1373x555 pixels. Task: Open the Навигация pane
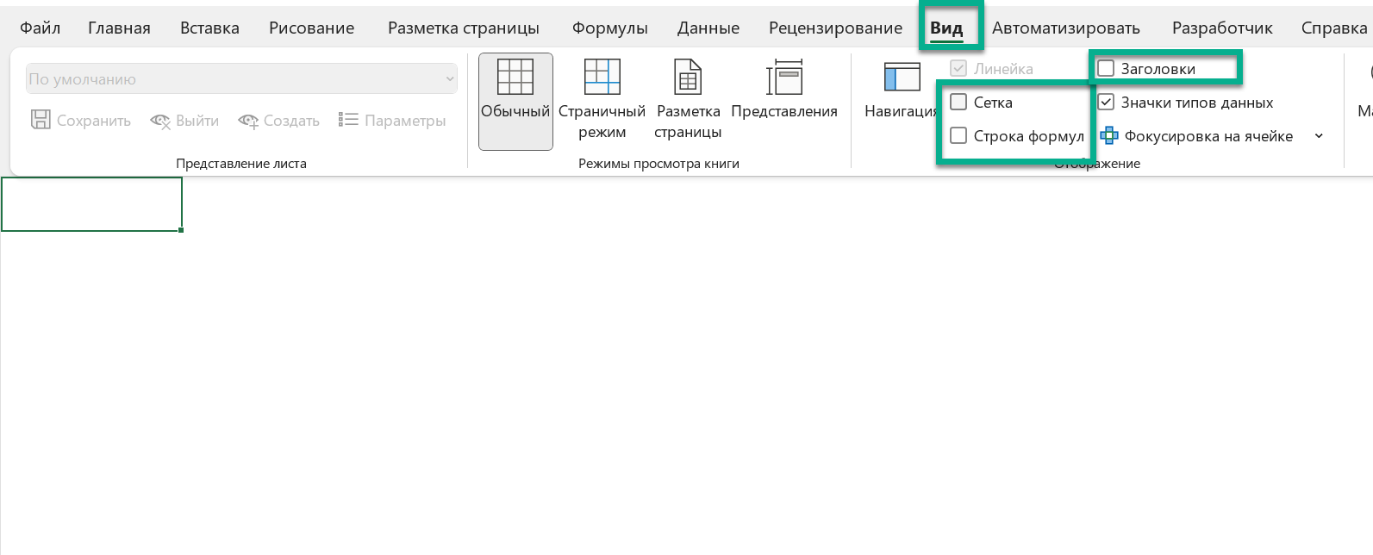tap(902, 78)
